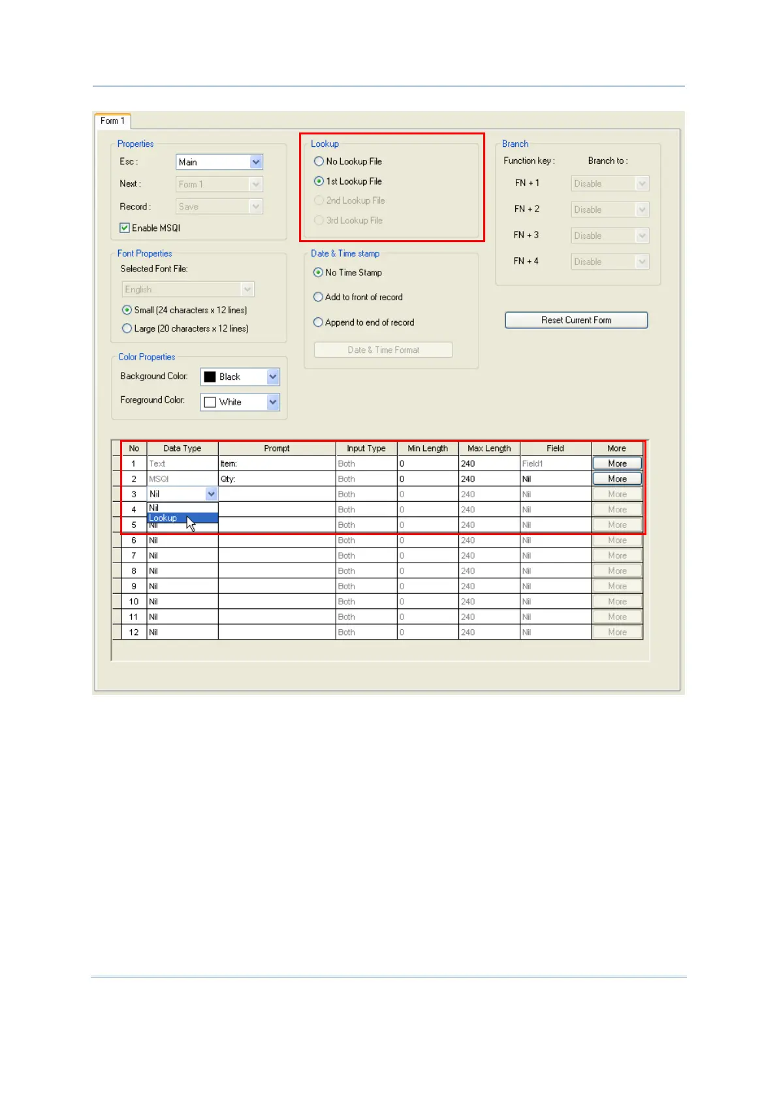Image resolution: width=777 pixels, height=1099 pixels.
Task: Click the Min Length 0 cell in row 2
Action: tap(428, 478)
